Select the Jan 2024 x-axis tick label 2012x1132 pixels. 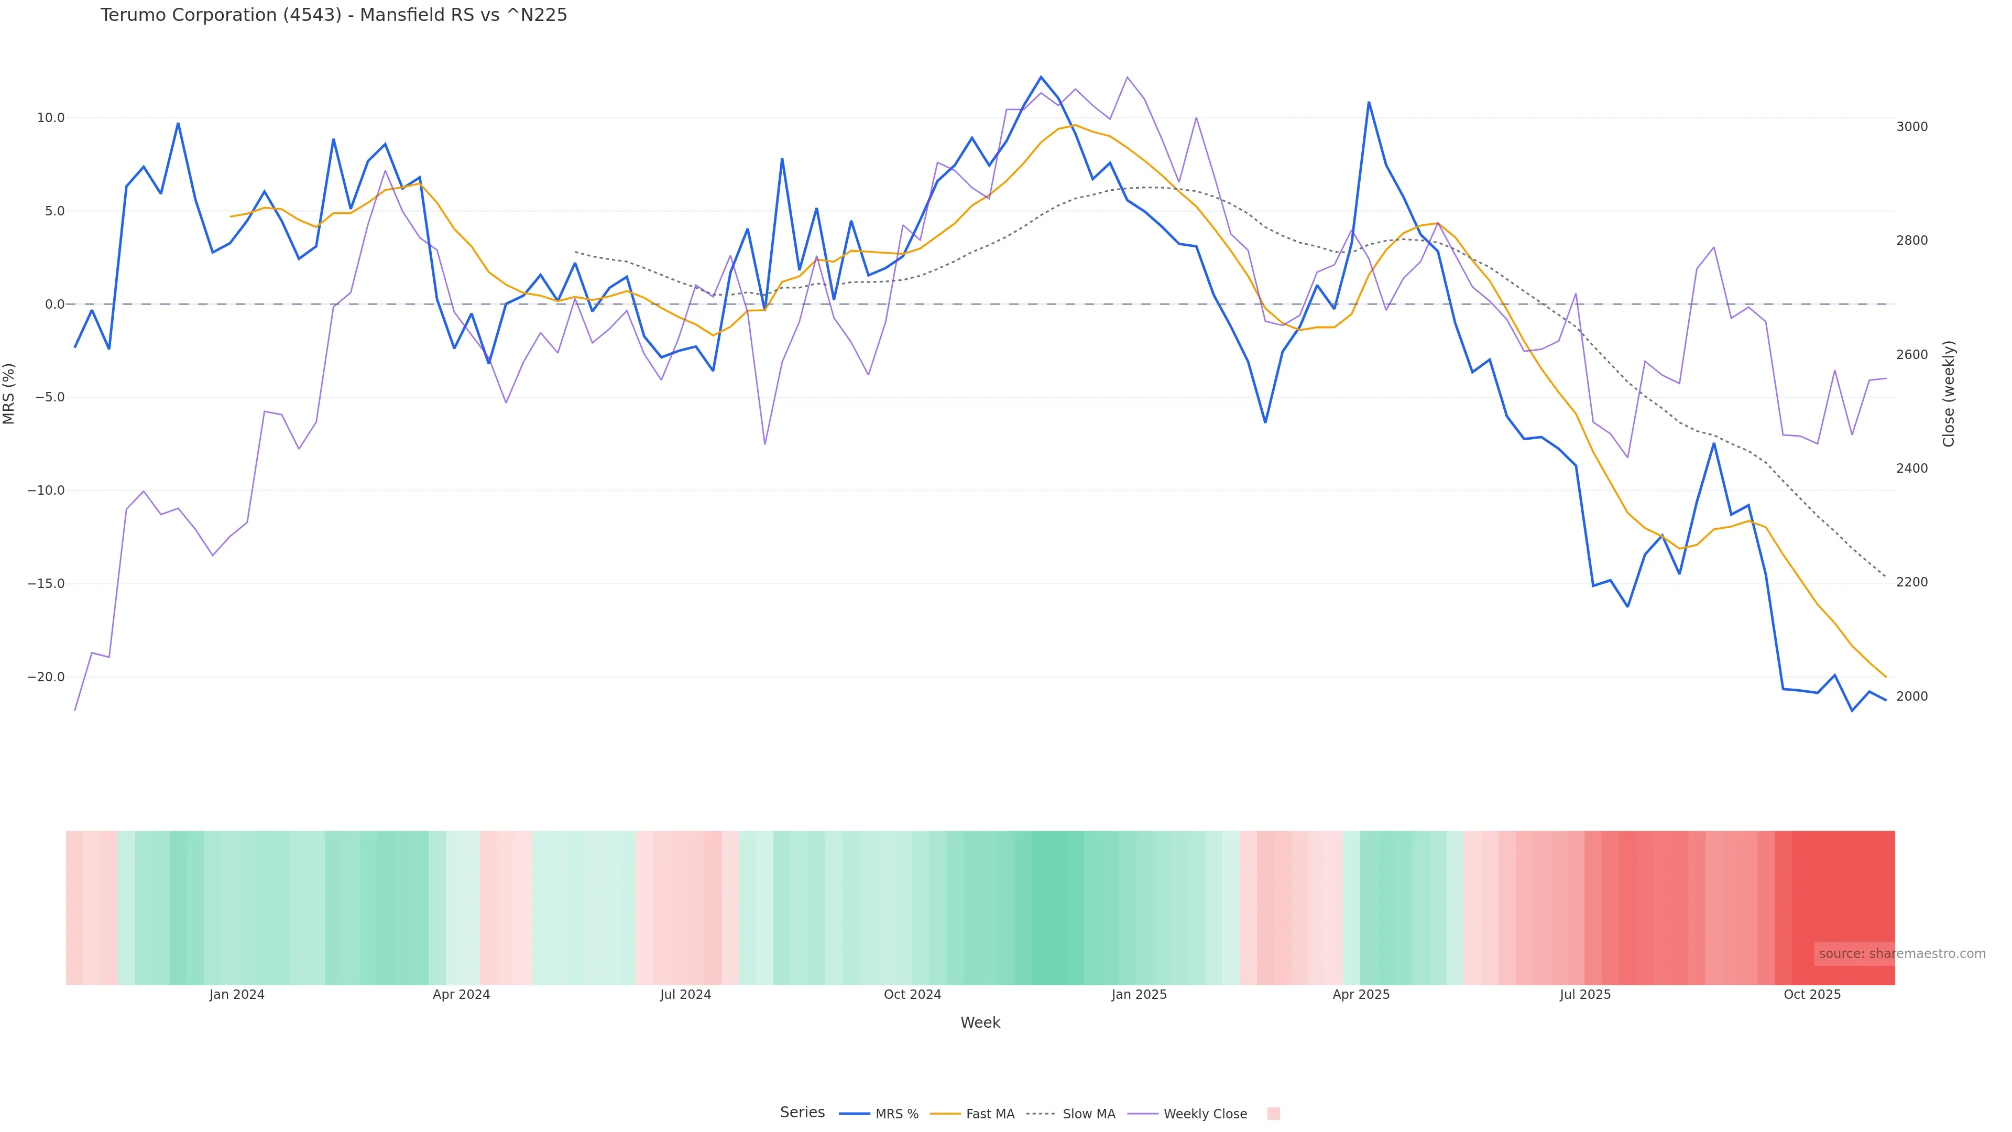tap(237, 995)
